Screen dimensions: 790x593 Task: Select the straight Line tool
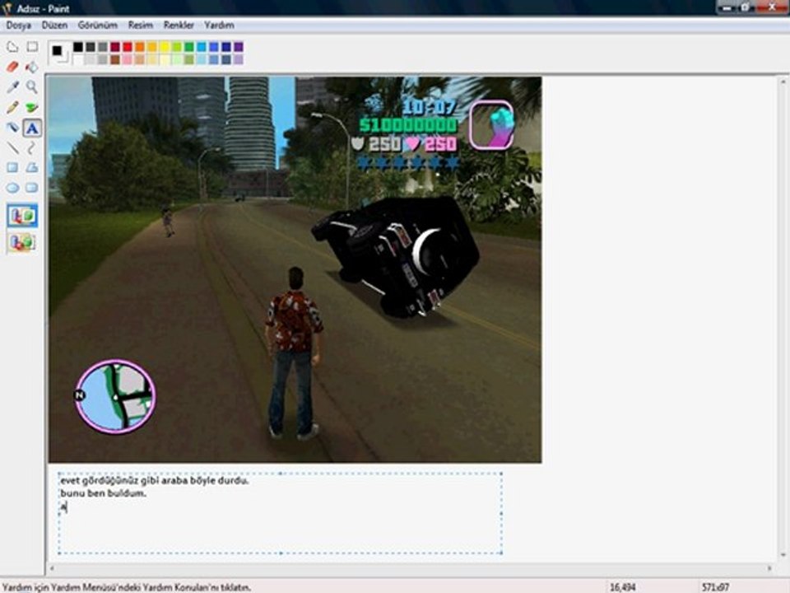pyautogui.click(x=12, y=147)
